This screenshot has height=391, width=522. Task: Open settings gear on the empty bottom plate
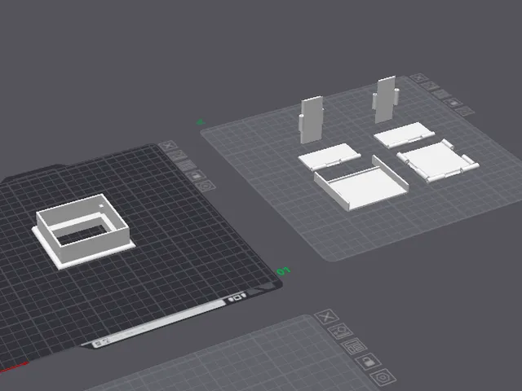(x=383, y=378)
